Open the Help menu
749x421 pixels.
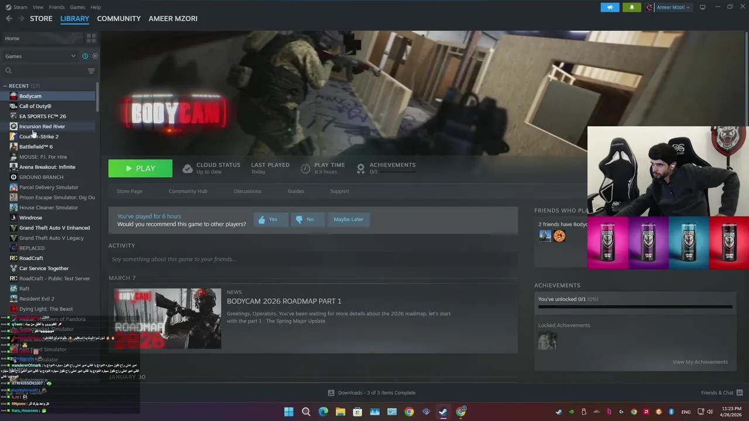95,7
